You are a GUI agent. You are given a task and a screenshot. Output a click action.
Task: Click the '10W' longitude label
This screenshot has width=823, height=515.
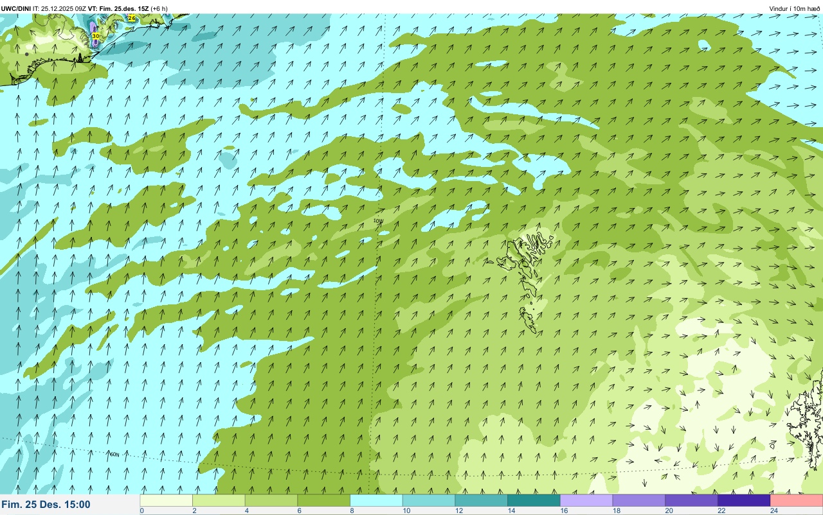tap(378, 221)
